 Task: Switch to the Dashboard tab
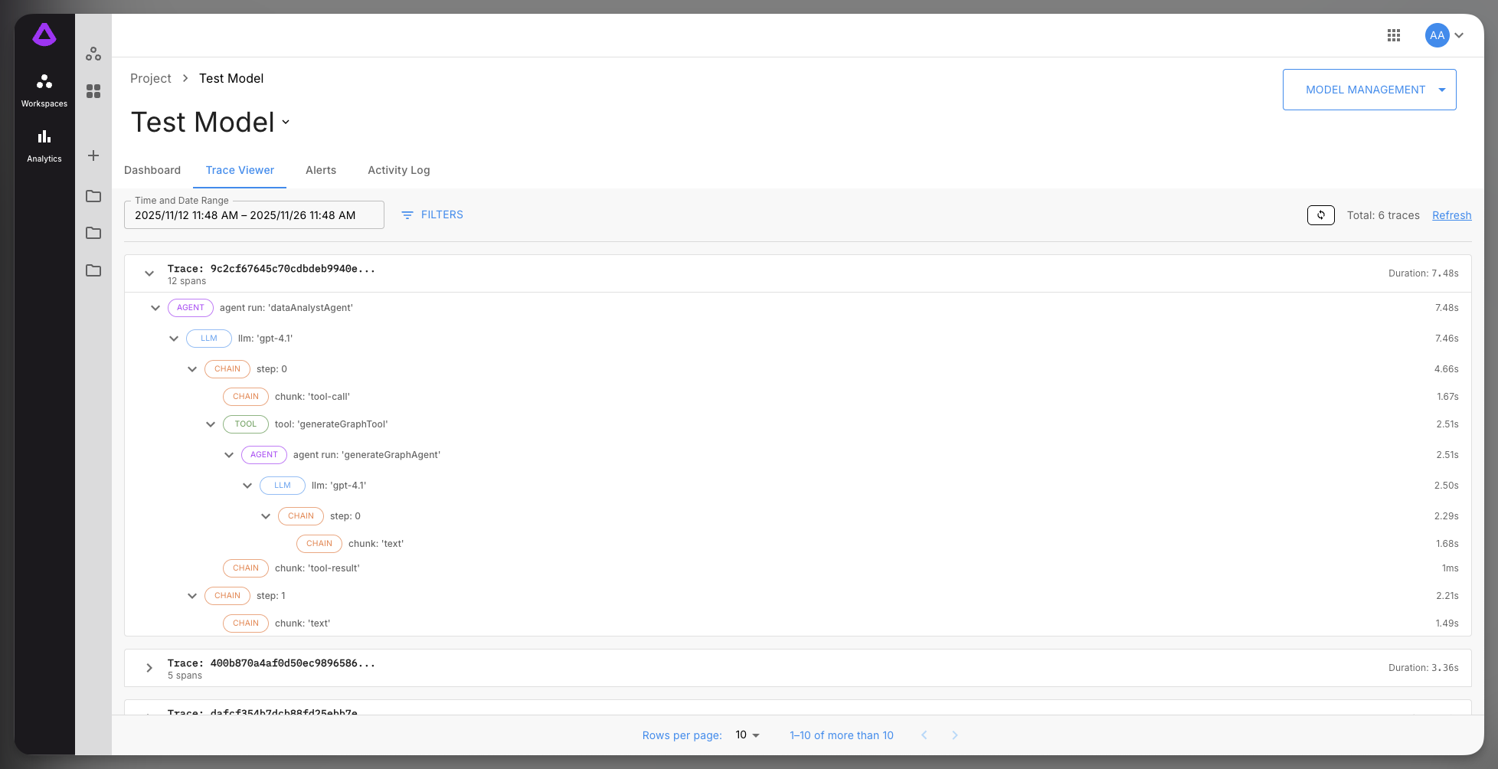[152, 170]
